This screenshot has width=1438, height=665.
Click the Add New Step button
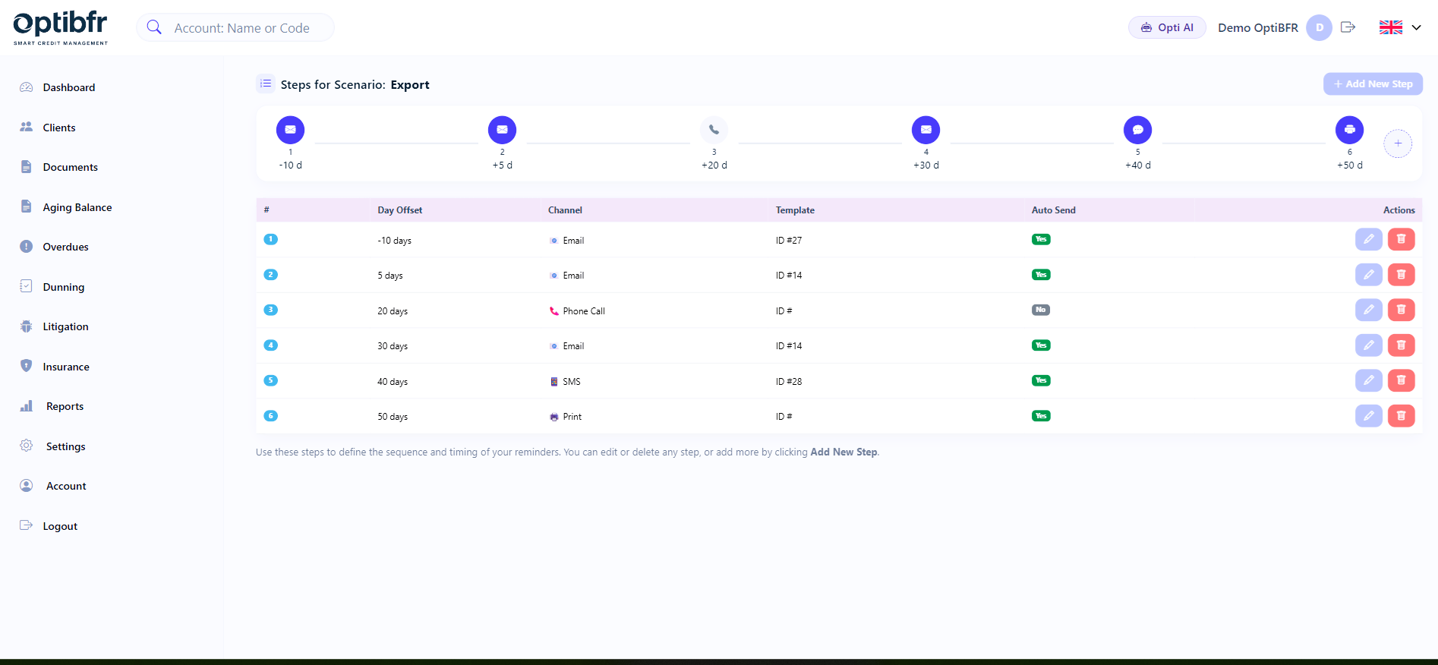tap(1373, 84)
